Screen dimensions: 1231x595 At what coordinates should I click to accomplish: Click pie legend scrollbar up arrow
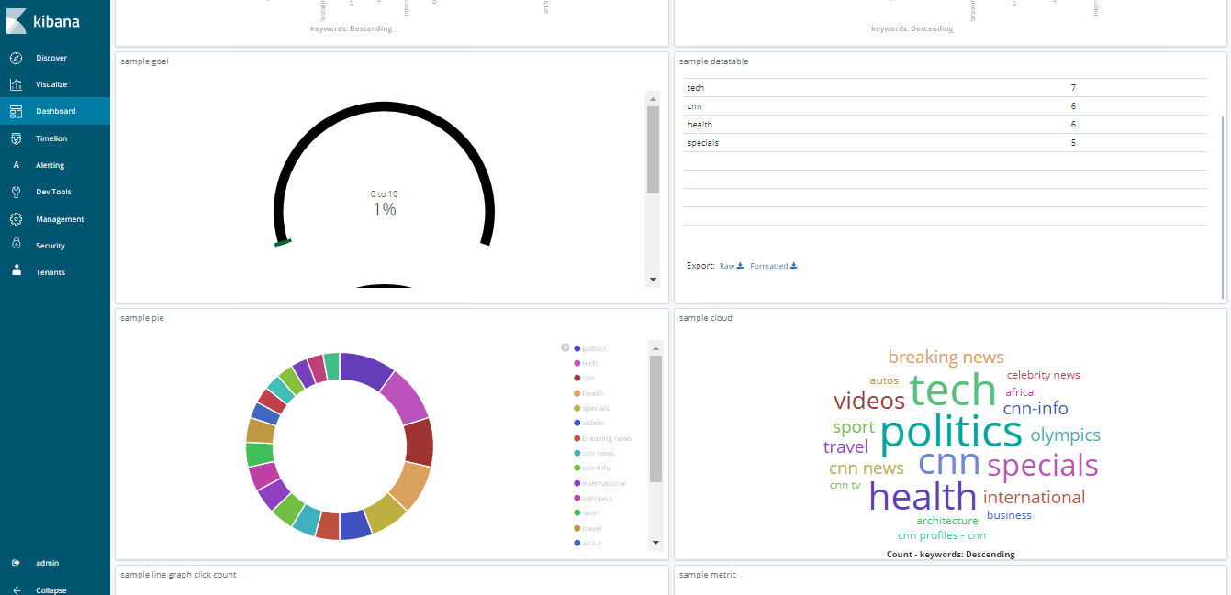[x=655, y=348]
